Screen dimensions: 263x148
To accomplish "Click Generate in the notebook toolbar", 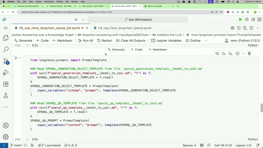I will coord(23,41).
